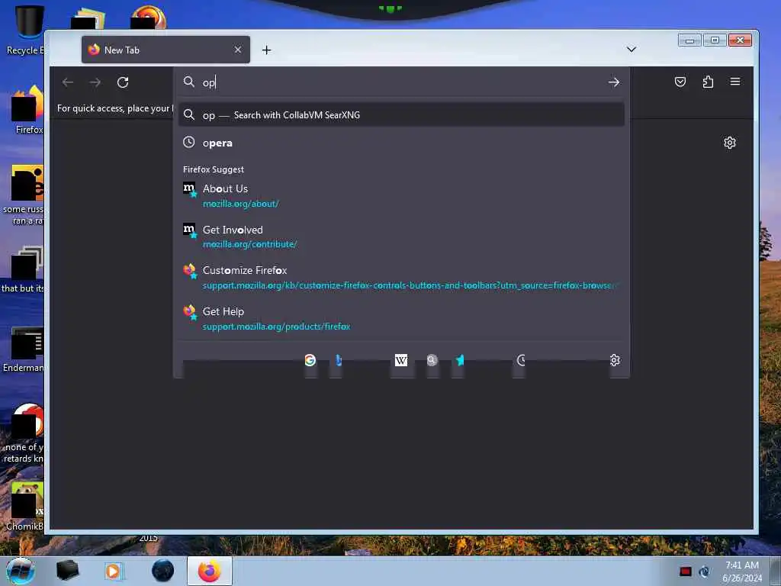Close the New Tab tab
This screenshot has height=586, width=781.
[x=238, y=50]
